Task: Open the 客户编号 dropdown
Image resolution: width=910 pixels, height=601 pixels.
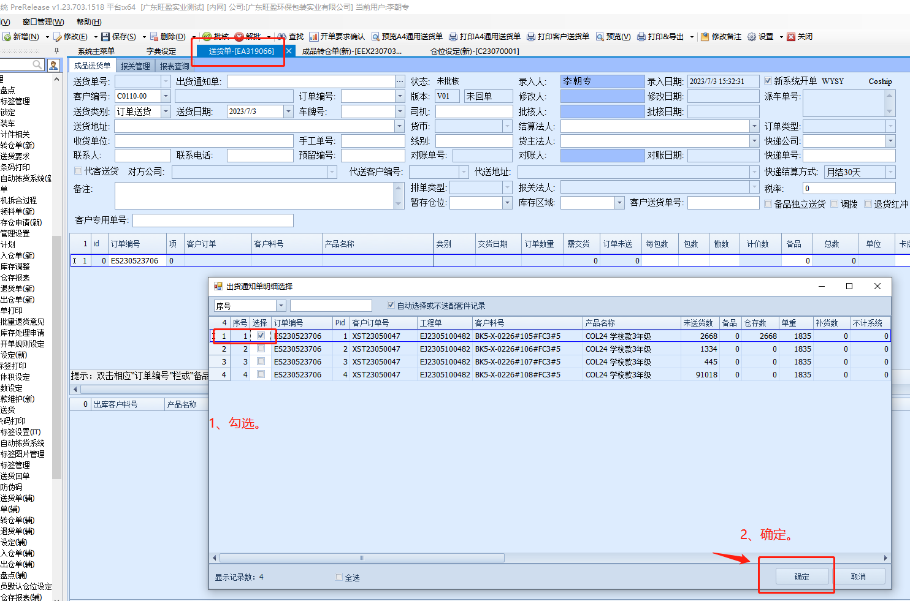Action: tap(166, 96)
